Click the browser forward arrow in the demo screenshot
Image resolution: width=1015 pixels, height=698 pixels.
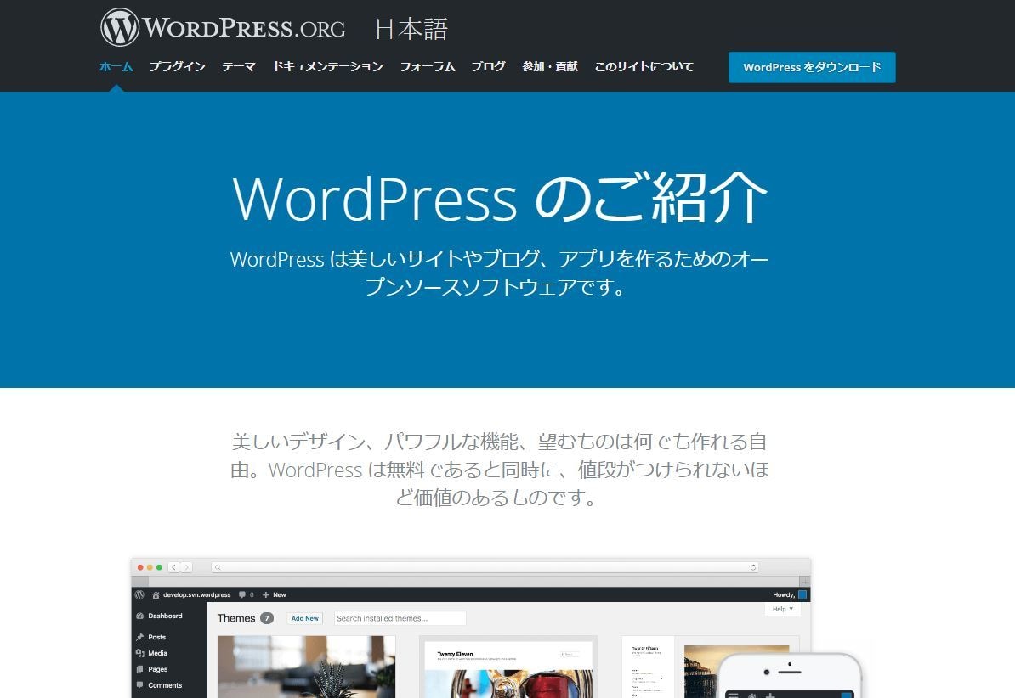pyautogui.click(x=186, y=567)
